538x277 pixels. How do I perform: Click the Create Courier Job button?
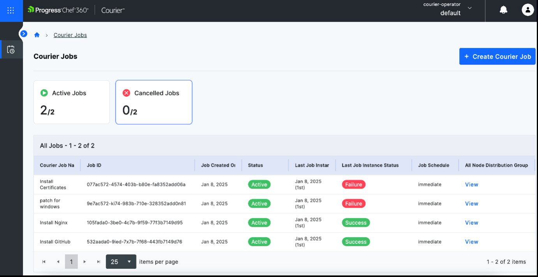497,56
